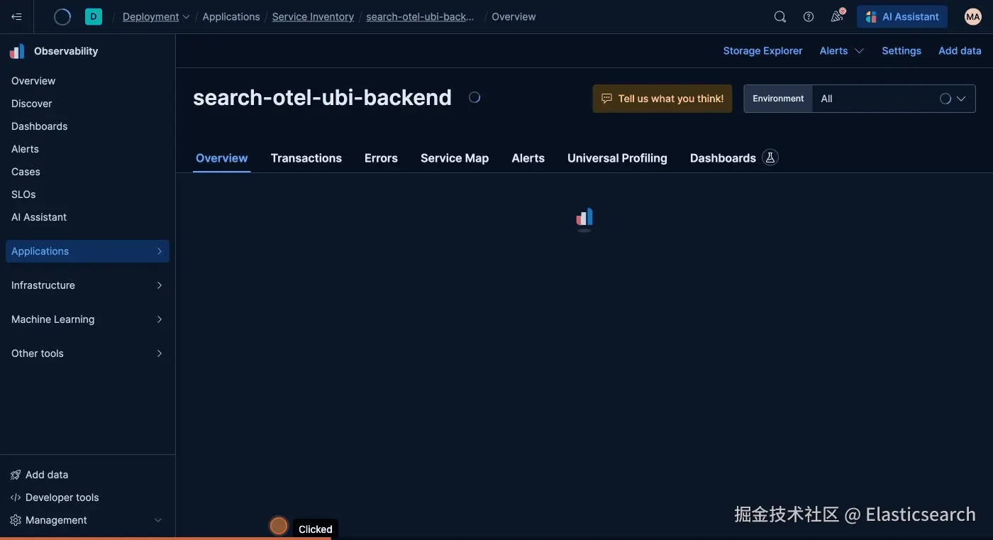Open the search icon in the top bar
993x540 pixels.
(780, 16)
